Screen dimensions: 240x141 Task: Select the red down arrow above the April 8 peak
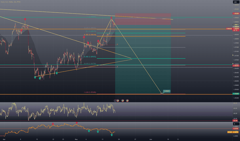[25, 19]
